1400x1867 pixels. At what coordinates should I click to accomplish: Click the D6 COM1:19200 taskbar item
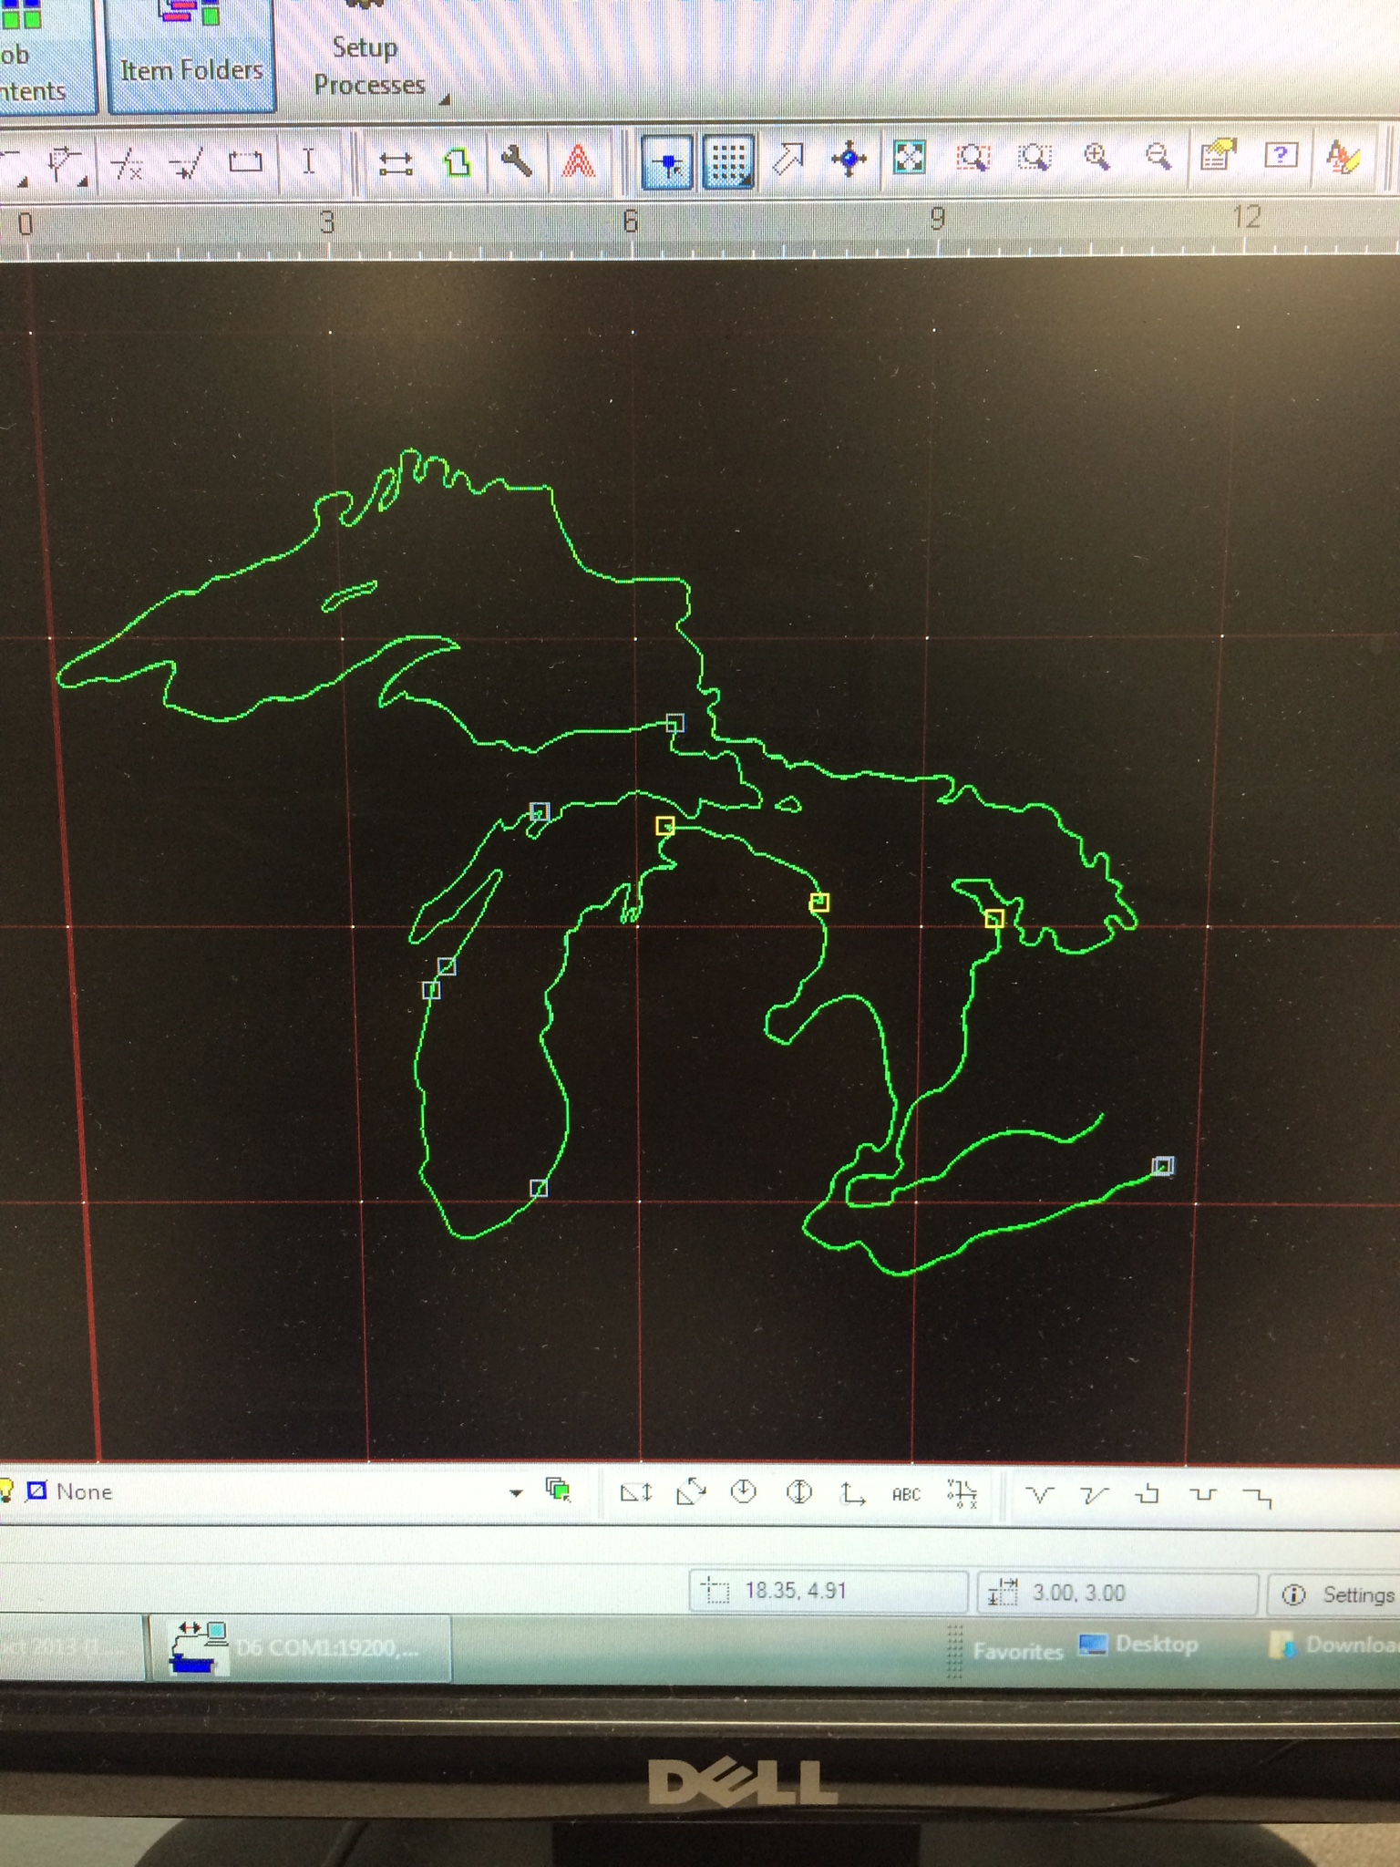(x=299, y=1648)
